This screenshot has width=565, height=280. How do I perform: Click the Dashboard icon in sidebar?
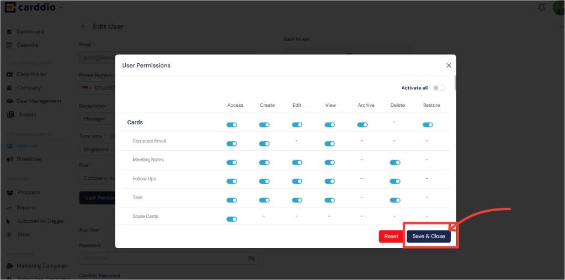coord(10,32)
